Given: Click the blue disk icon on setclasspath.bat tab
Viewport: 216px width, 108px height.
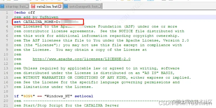Looking at the screenshot, I should [x=66, y=6].
